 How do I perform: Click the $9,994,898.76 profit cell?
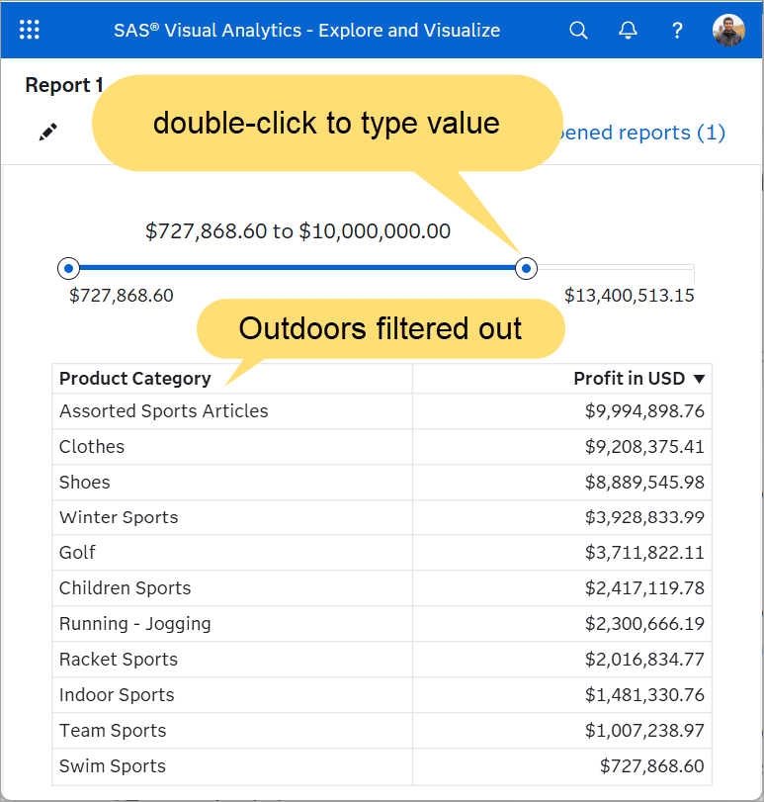562,411
